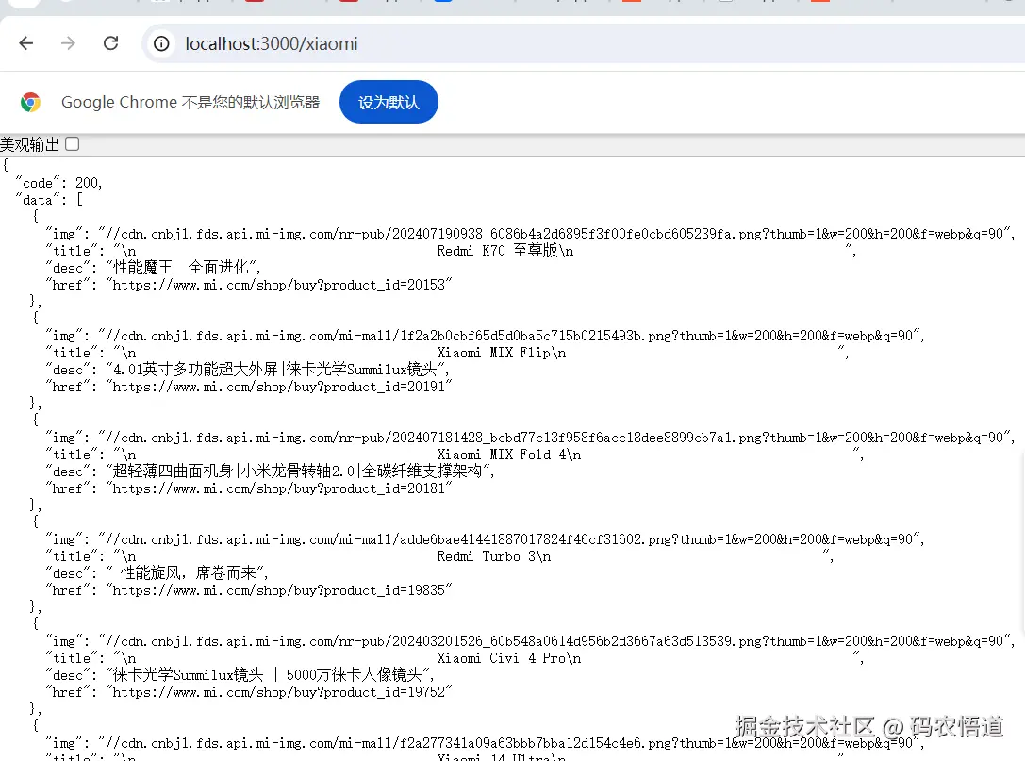Enable the 美观输出 pretty-print checkbox
Screen dimensions: 1025x761
coord(73,144)
